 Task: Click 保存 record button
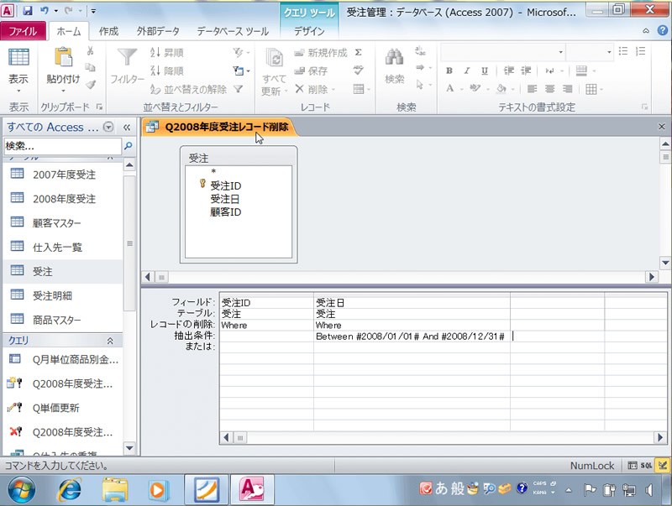tap(311, 70)
